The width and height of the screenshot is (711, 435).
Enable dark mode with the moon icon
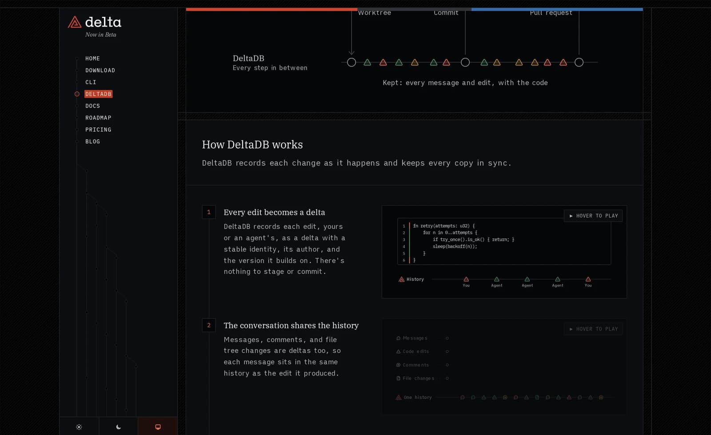(x=118, y=427)
